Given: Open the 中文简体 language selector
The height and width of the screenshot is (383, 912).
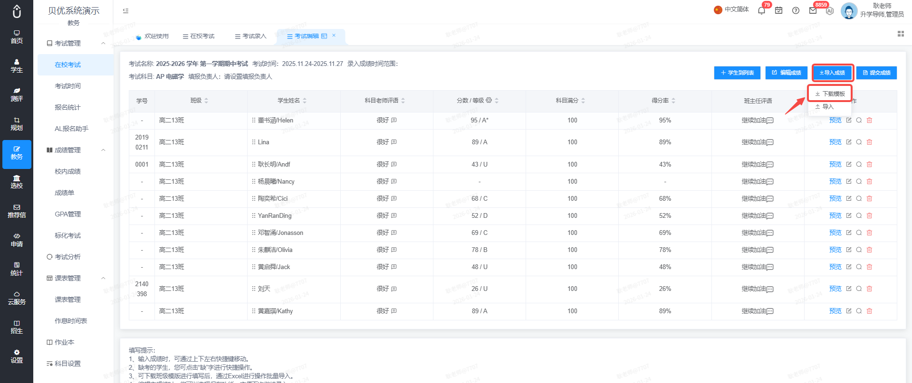Looking at the screenshot, I should point(731,9).
